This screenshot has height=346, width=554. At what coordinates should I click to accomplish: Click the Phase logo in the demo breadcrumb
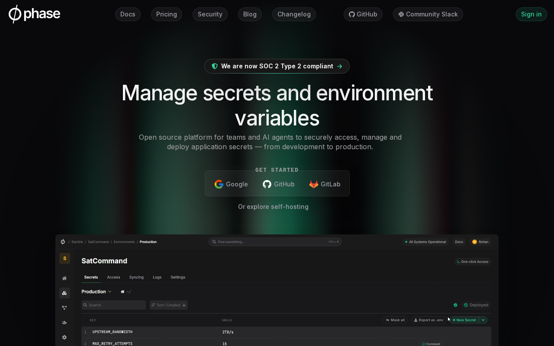click(63, 242)
